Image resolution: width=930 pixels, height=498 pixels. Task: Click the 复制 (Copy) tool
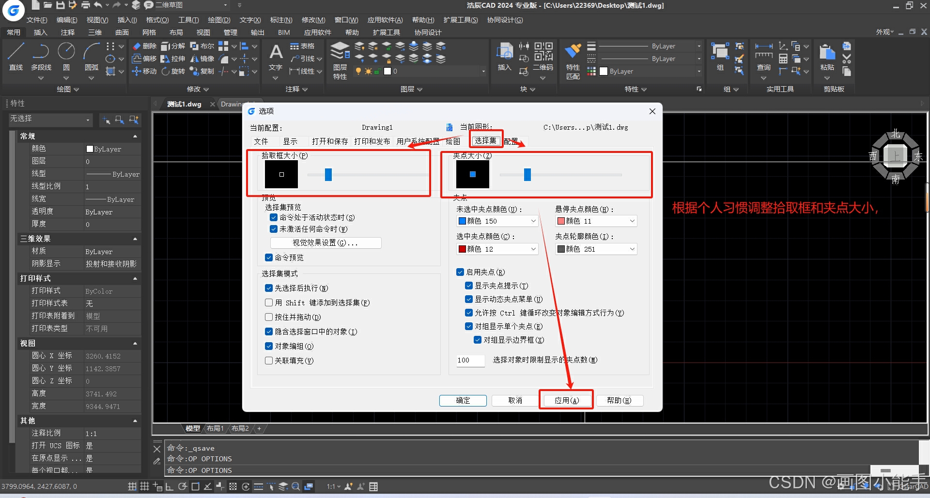[202, 71]
